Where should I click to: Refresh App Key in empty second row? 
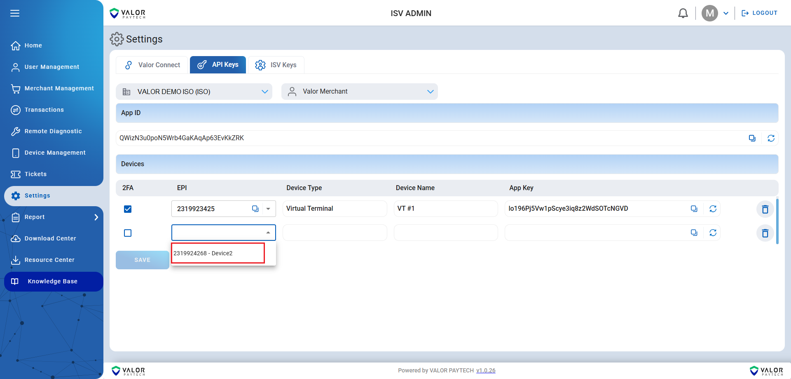[713, 233]
